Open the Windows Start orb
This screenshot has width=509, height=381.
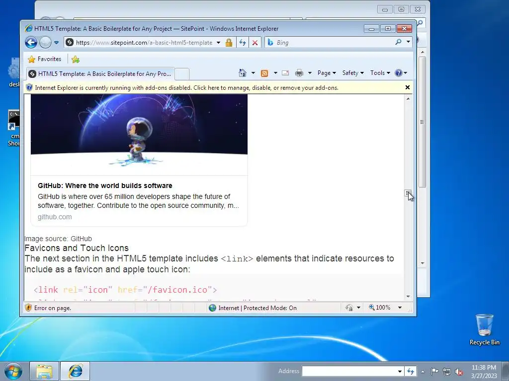tap(13, 371)
